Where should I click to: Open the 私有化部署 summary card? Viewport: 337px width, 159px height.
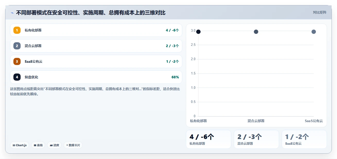[x=209, y=139]
